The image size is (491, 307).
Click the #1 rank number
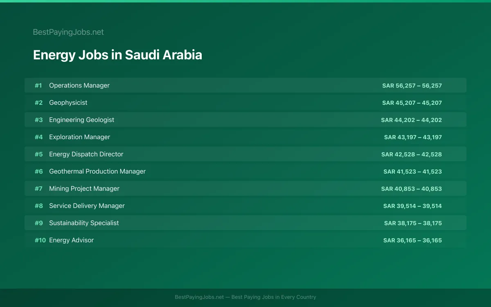(38, 86)
